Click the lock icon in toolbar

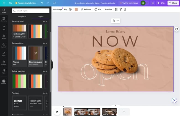(x=125, y=9)
